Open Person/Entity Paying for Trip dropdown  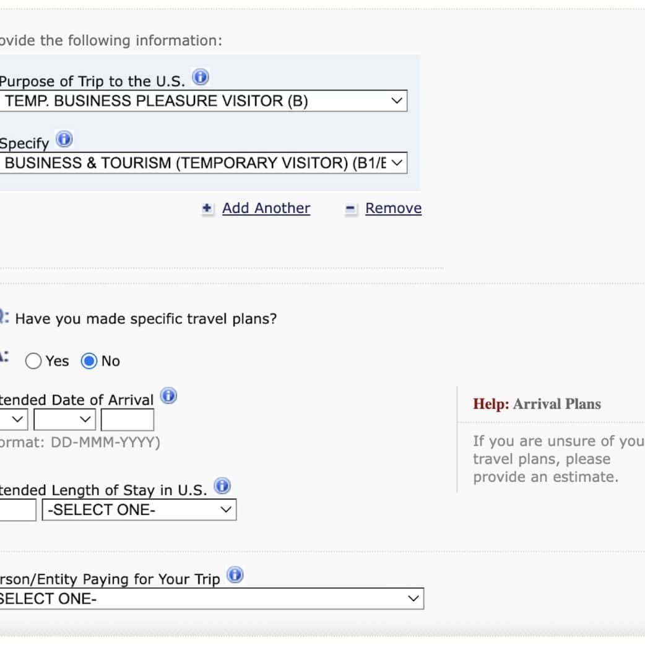(210, 599)
